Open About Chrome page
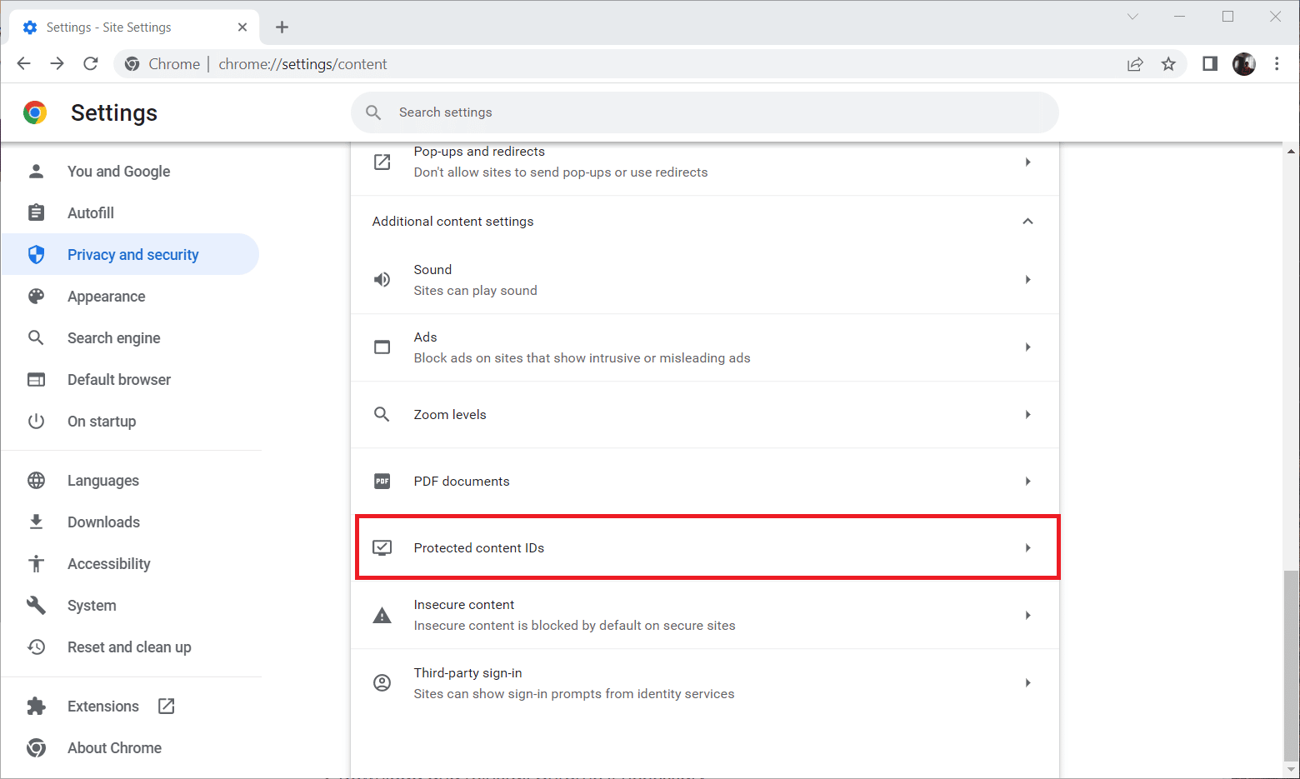This screenshot has height=779, width=1300. (x=130, y=747)
